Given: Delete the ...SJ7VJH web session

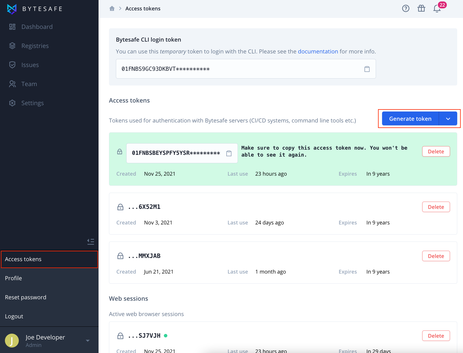Looking at the screenshot, I should coord(436,336).
